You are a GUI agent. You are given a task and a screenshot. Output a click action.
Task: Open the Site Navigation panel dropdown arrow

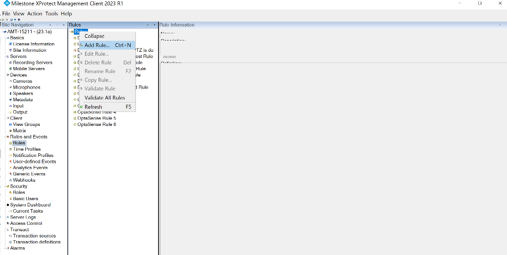point(50,25)
